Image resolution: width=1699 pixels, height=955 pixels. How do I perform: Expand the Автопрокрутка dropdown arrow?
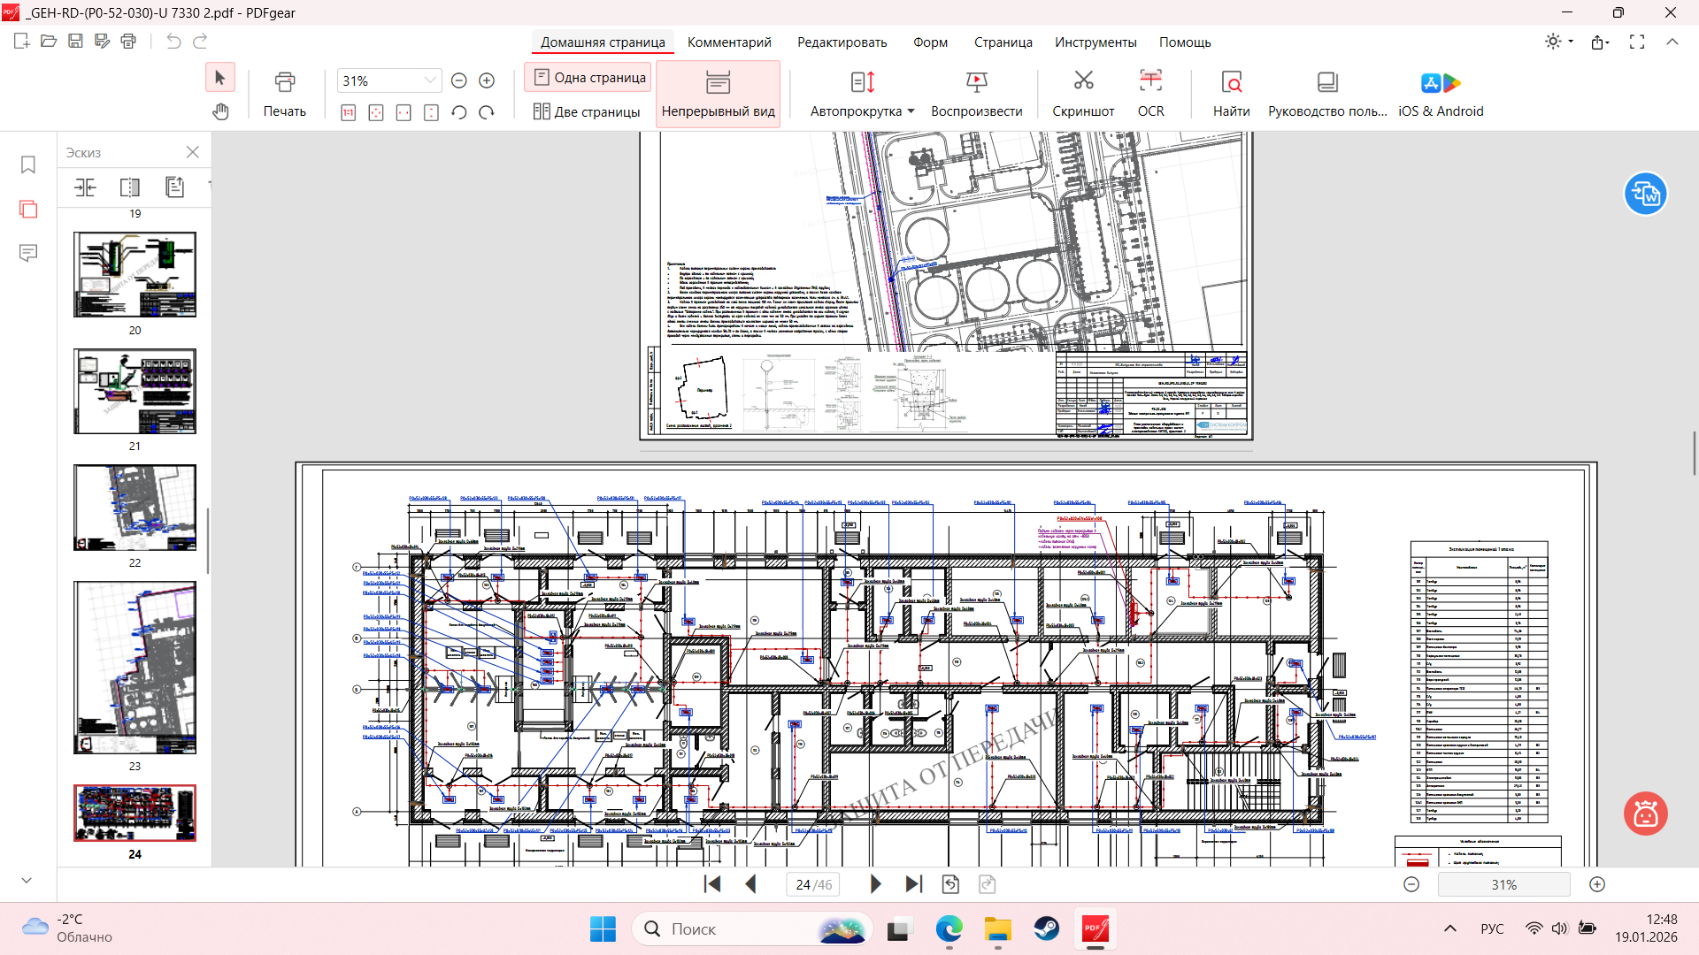(x=911, y=111)
